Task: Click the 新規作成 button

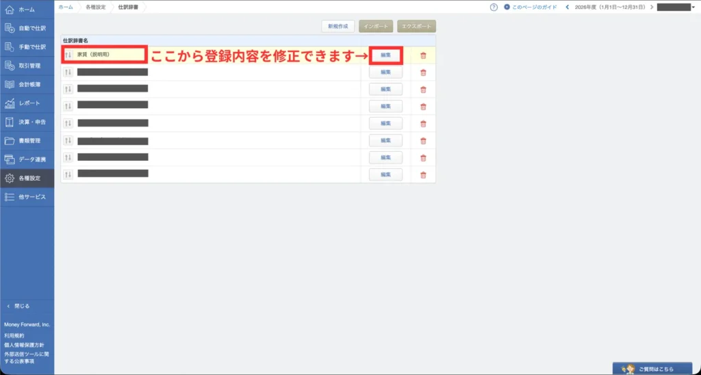Action: click(x=338, y=27)
